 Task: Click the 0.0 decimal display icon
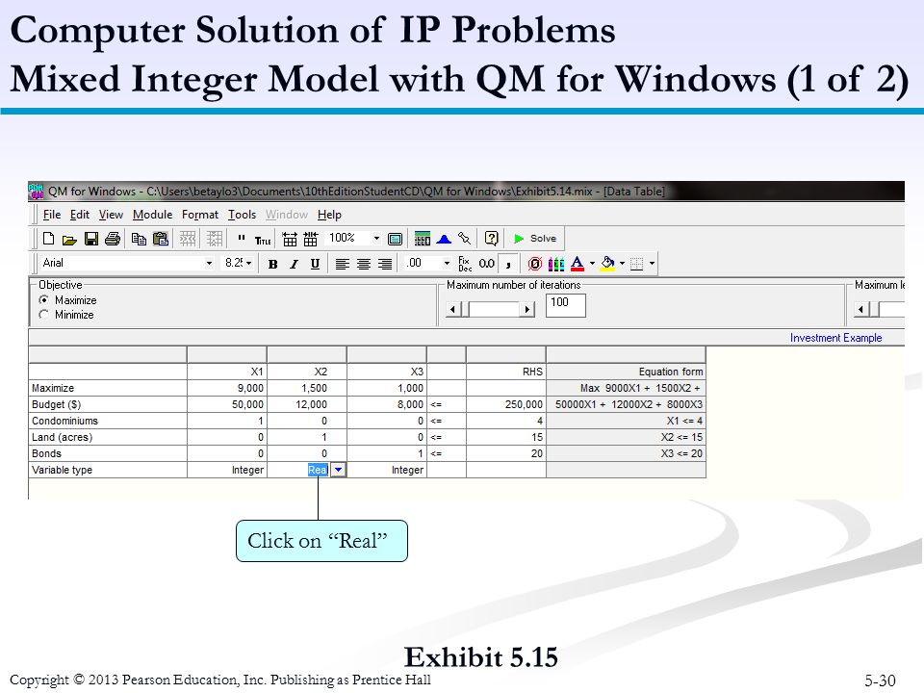tap(487, 264)
